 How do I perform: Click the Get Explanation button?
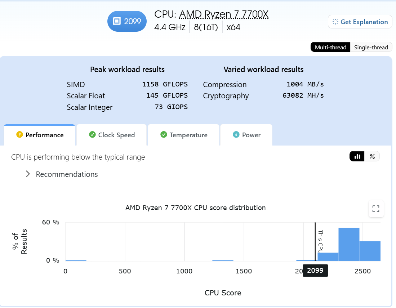point(360,22)
